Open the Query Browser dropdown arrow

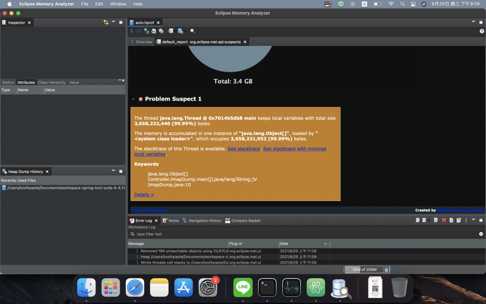tap(185, 31)
